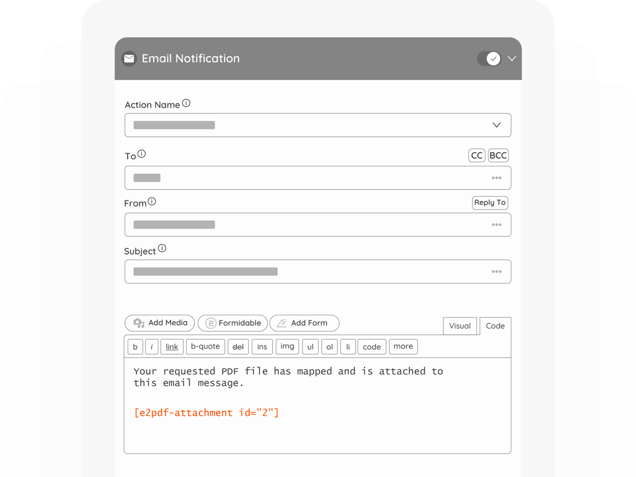The width and height of the screenshot is (636, 477).
Task: Click the Add Media button
Action: (x=160, y=323)
